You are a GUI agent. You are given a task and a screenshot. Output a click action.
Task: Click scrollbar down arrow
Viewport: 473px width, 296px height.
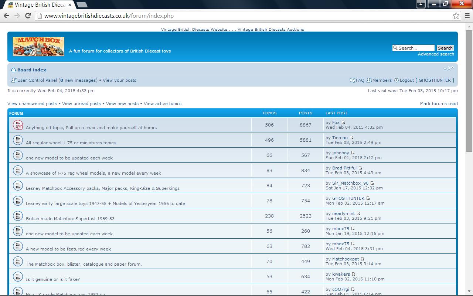pyautogui.click(x=469, y=291)
